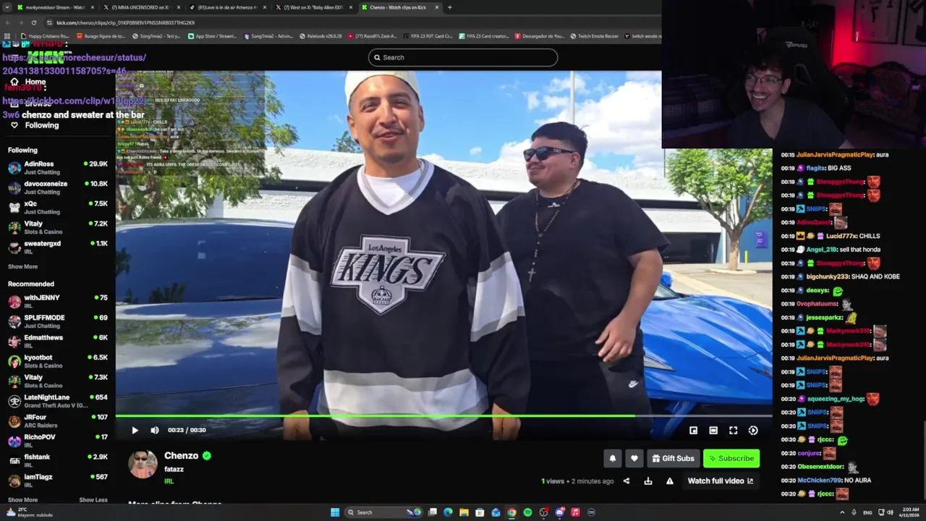Open RichoPOV recommended channel

point(58,441)
